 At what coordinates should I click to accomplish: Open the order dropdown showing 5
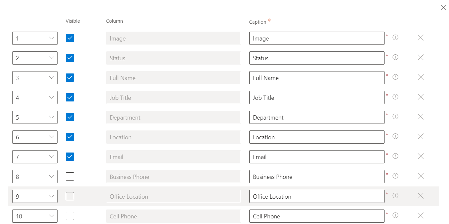pos(35,117)
